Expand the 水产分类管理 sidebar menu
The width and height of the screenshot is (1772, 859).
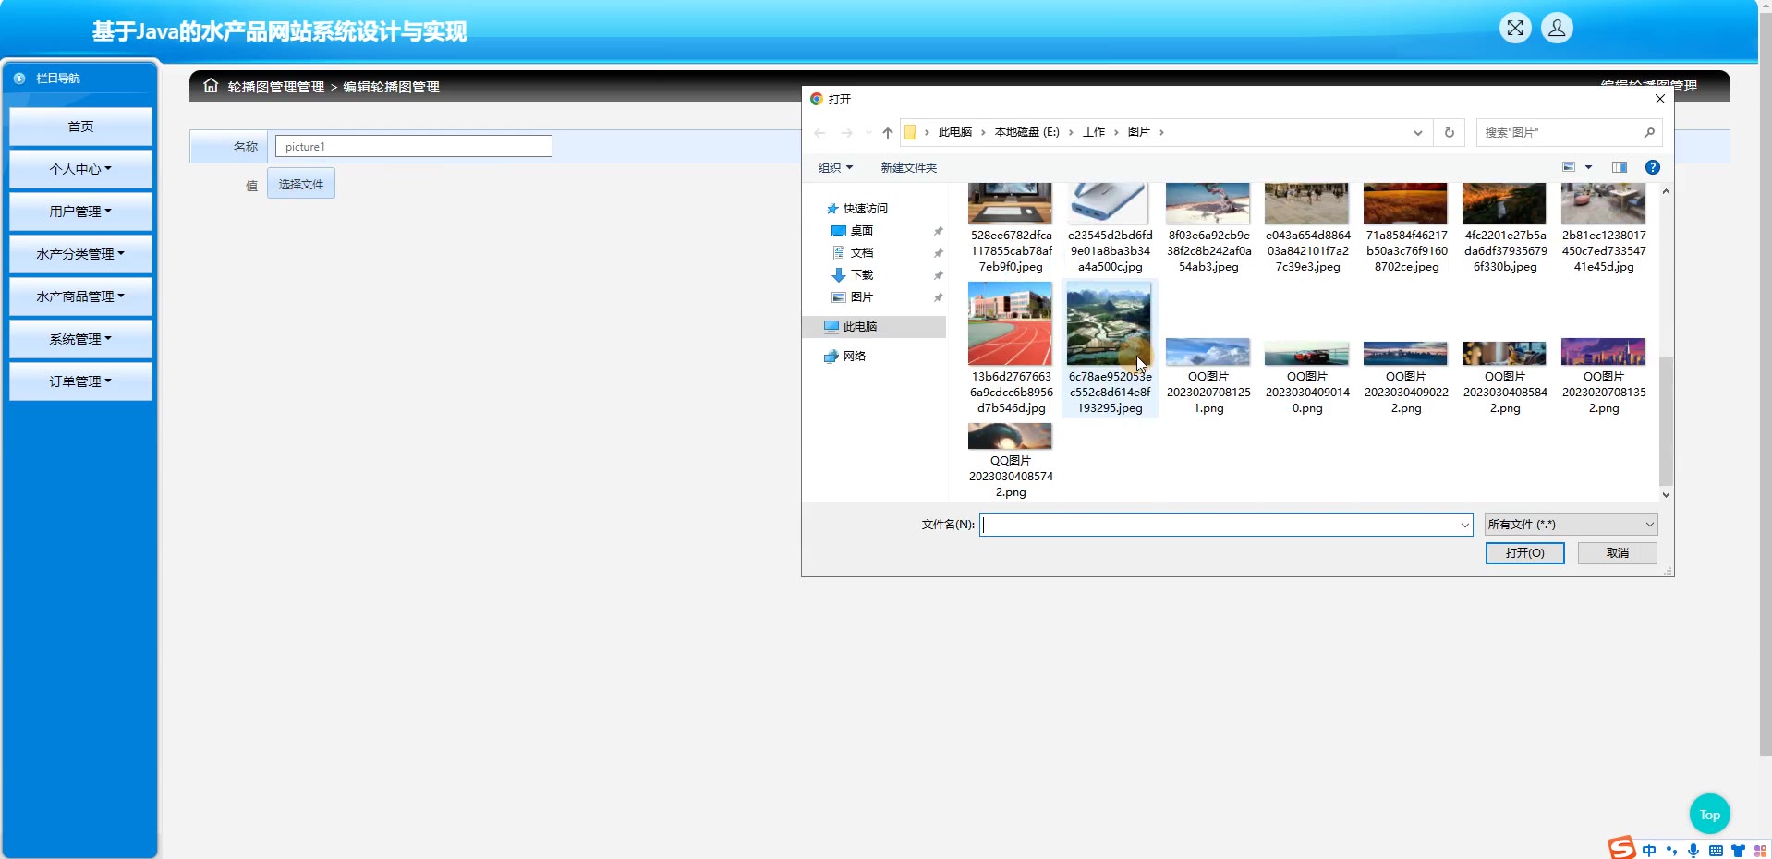coord(80,254)
